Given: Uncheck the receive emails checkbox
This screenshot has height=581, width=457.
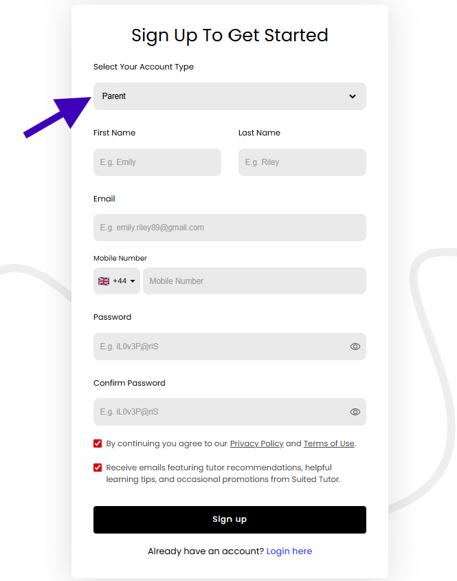Looking at the screenshot, I should (x=98, y=468).
